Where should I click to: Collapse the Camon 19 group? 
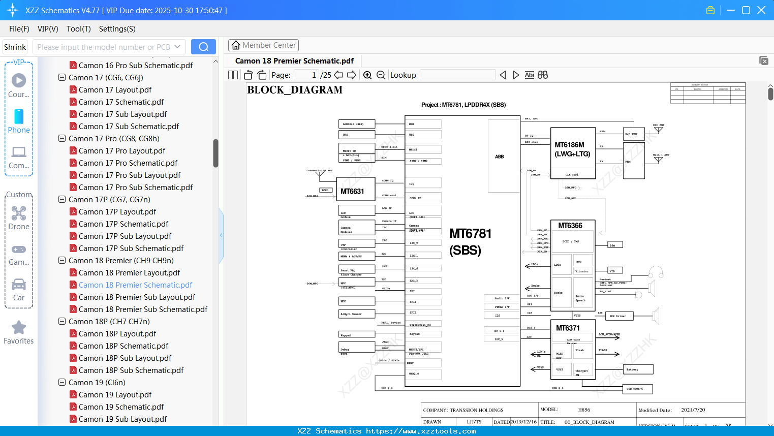(x=61, y=382)
